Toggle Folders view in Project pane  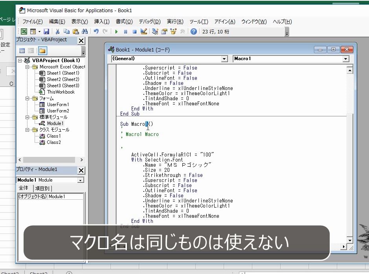(42, 51)
